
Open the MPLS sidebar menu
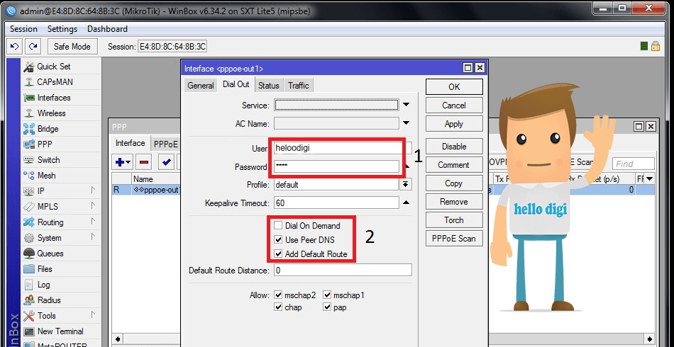point(47,207)
